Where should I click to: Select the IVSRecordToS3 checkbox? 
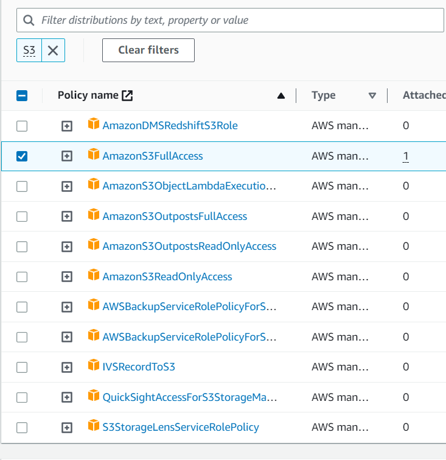click(22, 367)
